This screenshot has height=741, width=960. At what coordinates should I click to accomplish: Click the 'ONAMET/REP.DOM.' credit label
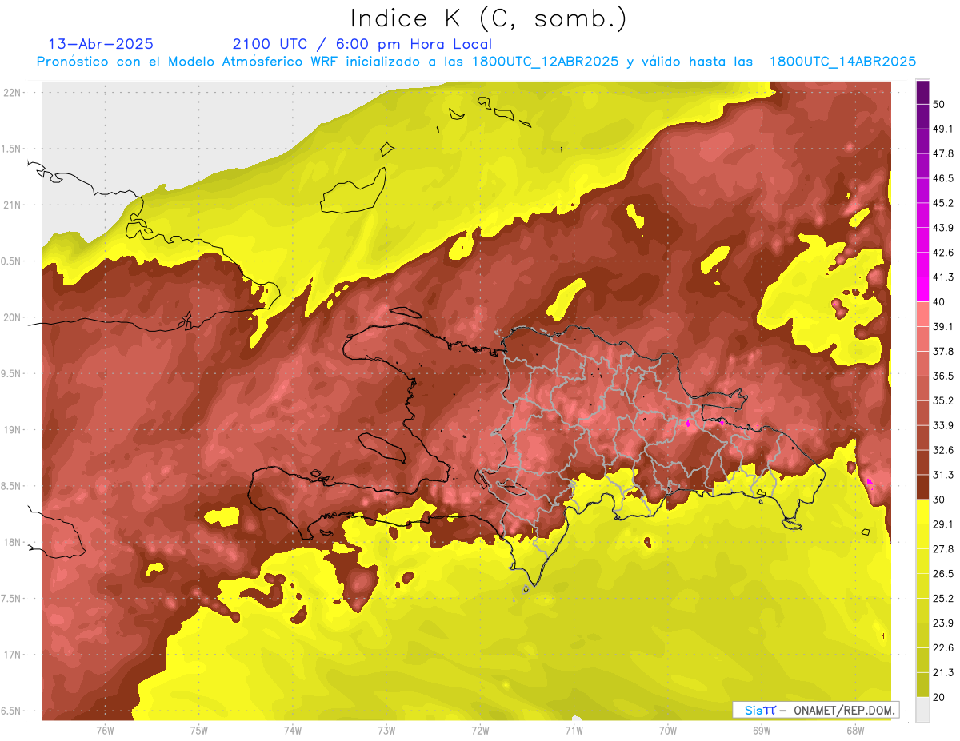click(x=843, y=710)
